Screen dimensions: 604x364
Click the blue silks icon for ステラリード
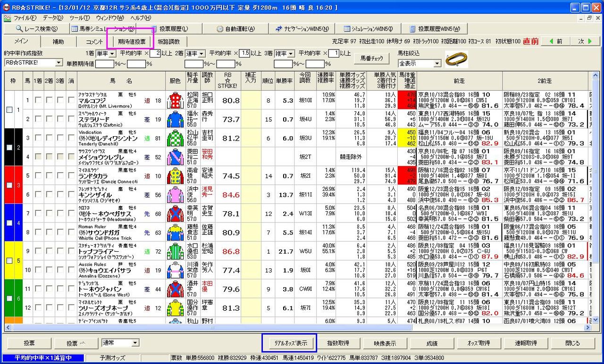[x=175, y=119]
